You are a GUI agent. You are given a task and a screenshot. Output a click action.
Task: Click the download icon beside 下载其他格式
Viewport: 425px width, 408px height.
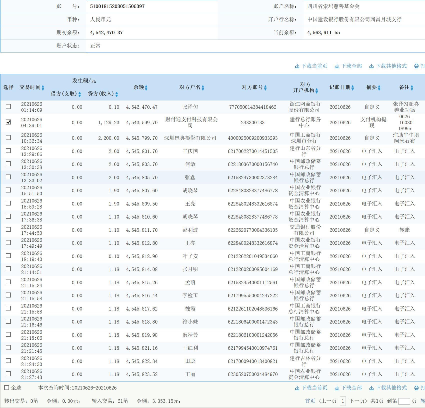[372, 66]
